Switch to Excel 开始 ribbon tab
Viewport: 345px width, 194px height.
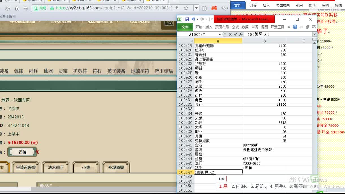click(x=199, y=27)
